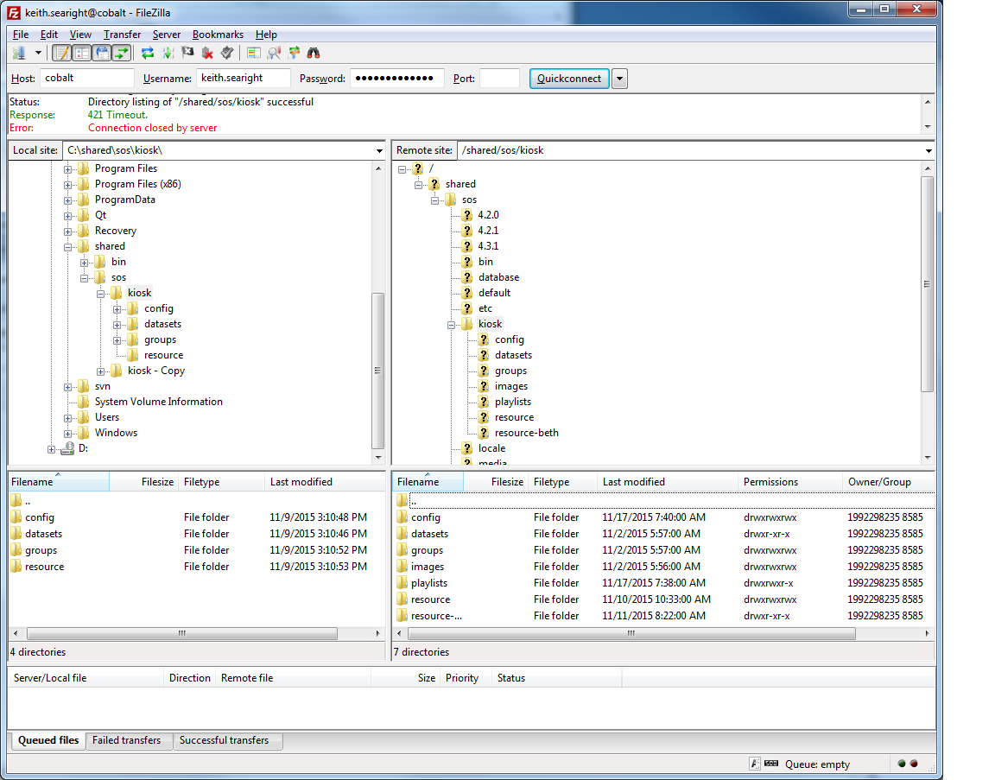The width and height of the screenshot is (995, 780).
Task: Open the binoculars file search icon
Action: click(314, 54)
